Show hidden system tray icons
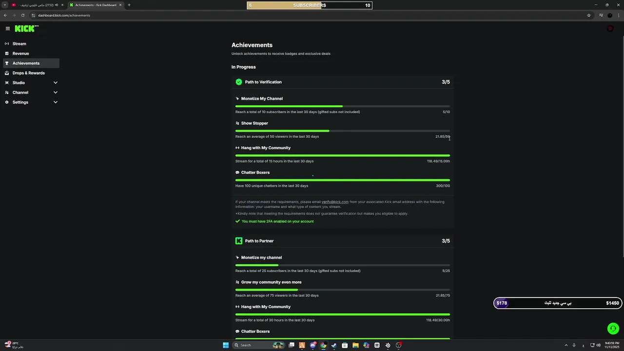The width and height of the screenshot is (624, 351). click(566, 345)
